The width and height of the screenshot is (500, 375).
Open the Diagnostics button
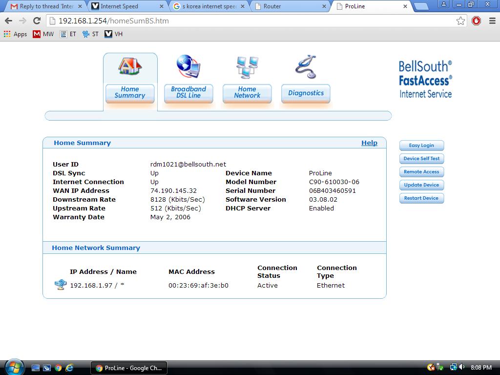306,93
